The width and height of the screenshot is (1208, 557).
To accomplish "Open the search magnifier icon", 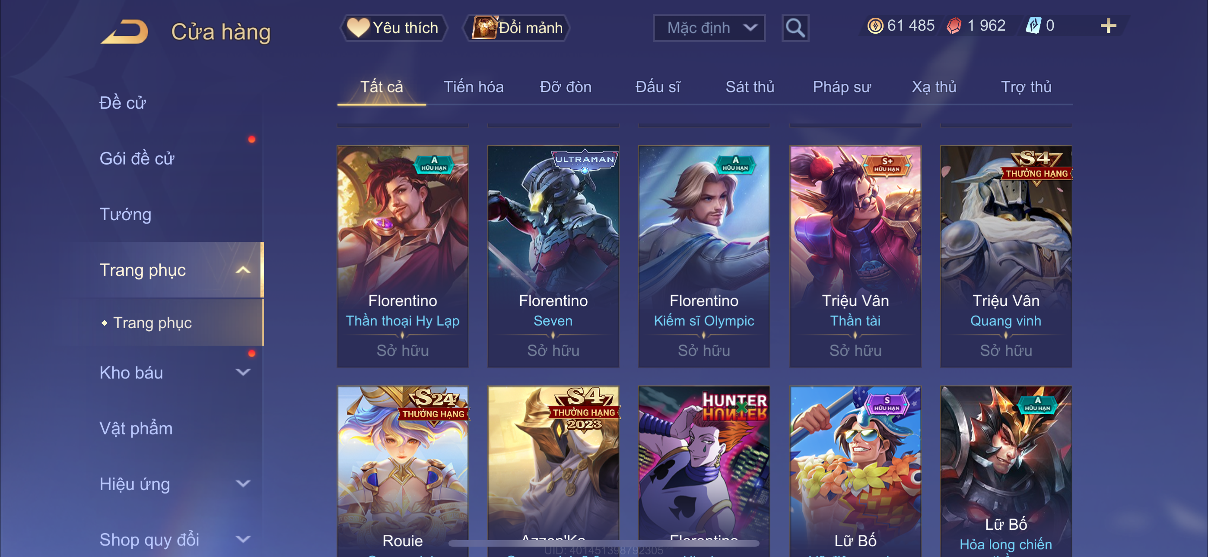I will 795,28.
